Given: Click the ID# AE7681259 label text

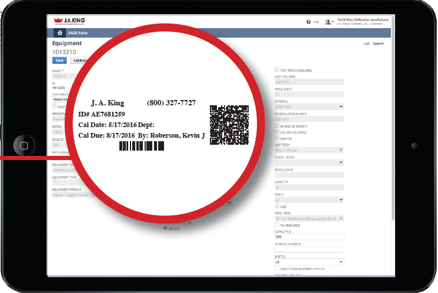Looking at the screenshot, I should pyautogui.click(x=101, y=114).
